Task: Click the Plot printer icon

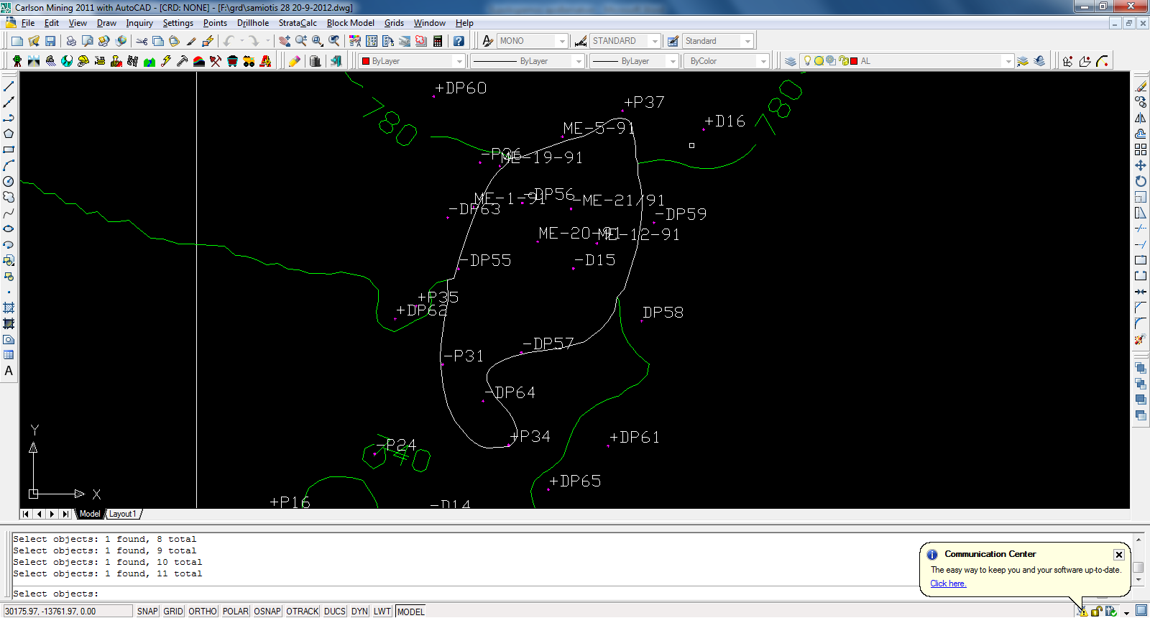Action: point(71,41)
